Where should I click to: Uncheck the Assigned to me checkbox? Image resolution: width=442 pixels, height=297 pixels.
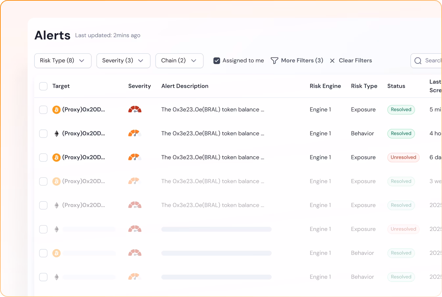[x=217, y=61]
